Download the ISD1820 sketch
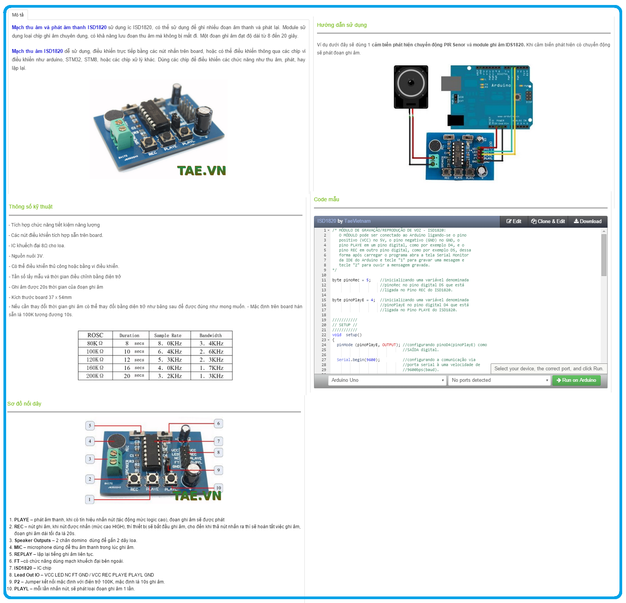The image size is (626, 603). [588, 222]
